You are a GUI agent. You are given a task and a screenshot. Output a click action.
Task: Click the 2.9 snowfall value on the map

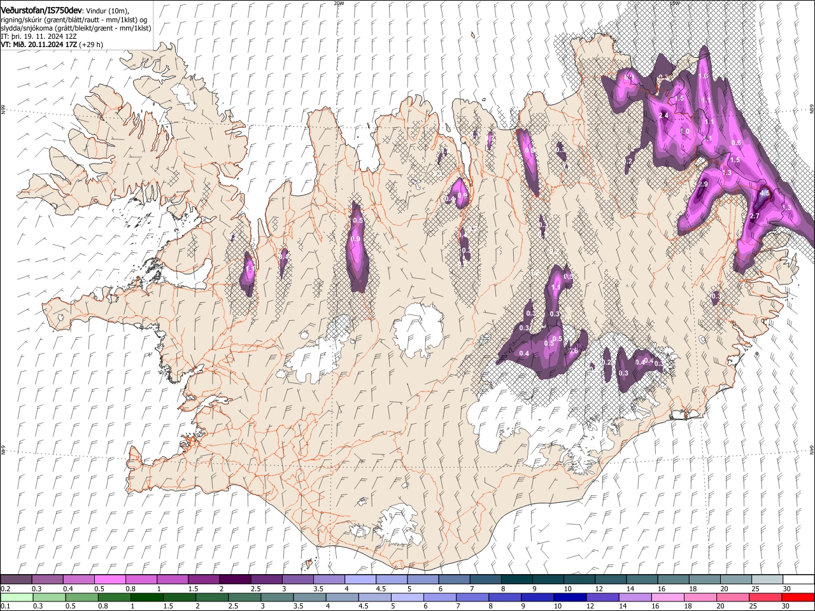pyautogui.click(x=703, y=184)
